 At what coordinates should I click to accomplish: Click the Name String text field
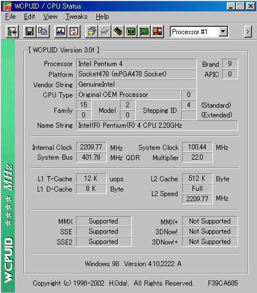click(157, 125)
